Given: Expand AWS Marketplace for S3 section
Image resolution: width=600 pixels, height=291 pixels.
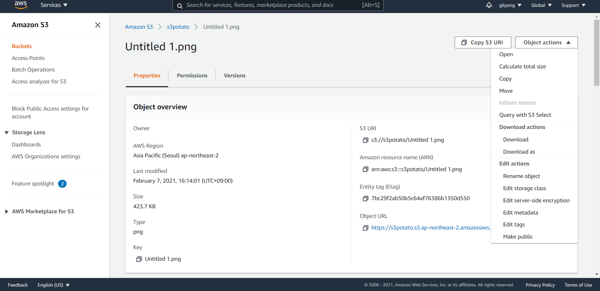Looking at the screenshot, I should click(x=7, y=211).
